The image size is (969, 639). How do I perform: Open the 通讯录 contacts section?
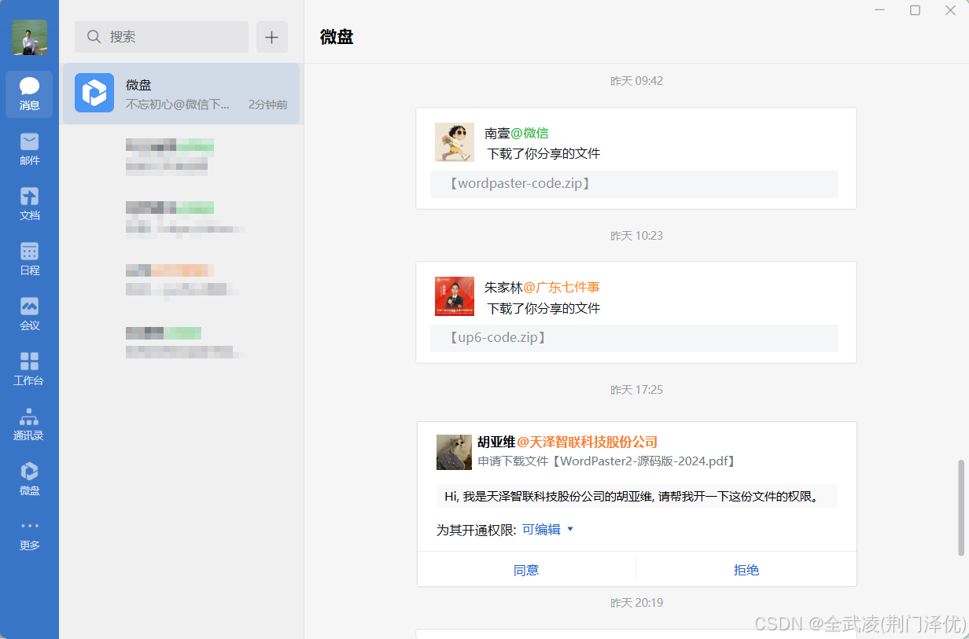click(x=29, y=424)
